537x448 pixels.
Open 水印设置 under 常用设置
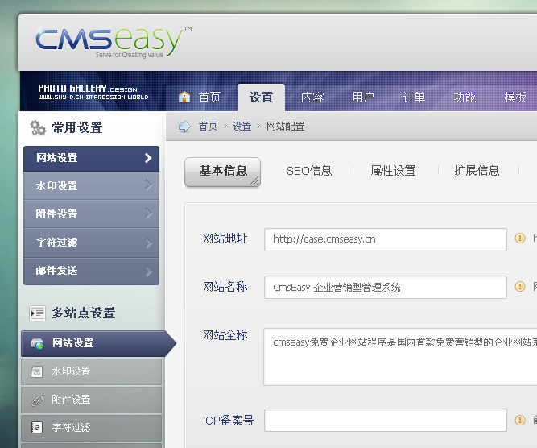coord(92,186)
